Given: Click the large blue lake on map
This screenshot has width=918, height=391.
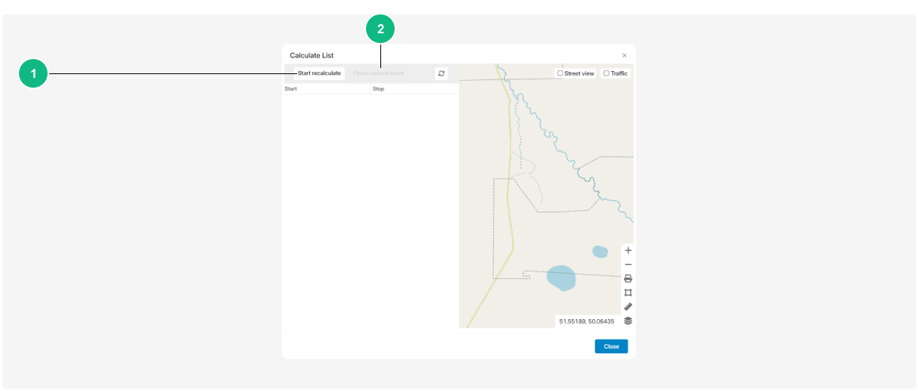Looking at the screenshot, I should (x=560, y=278).
